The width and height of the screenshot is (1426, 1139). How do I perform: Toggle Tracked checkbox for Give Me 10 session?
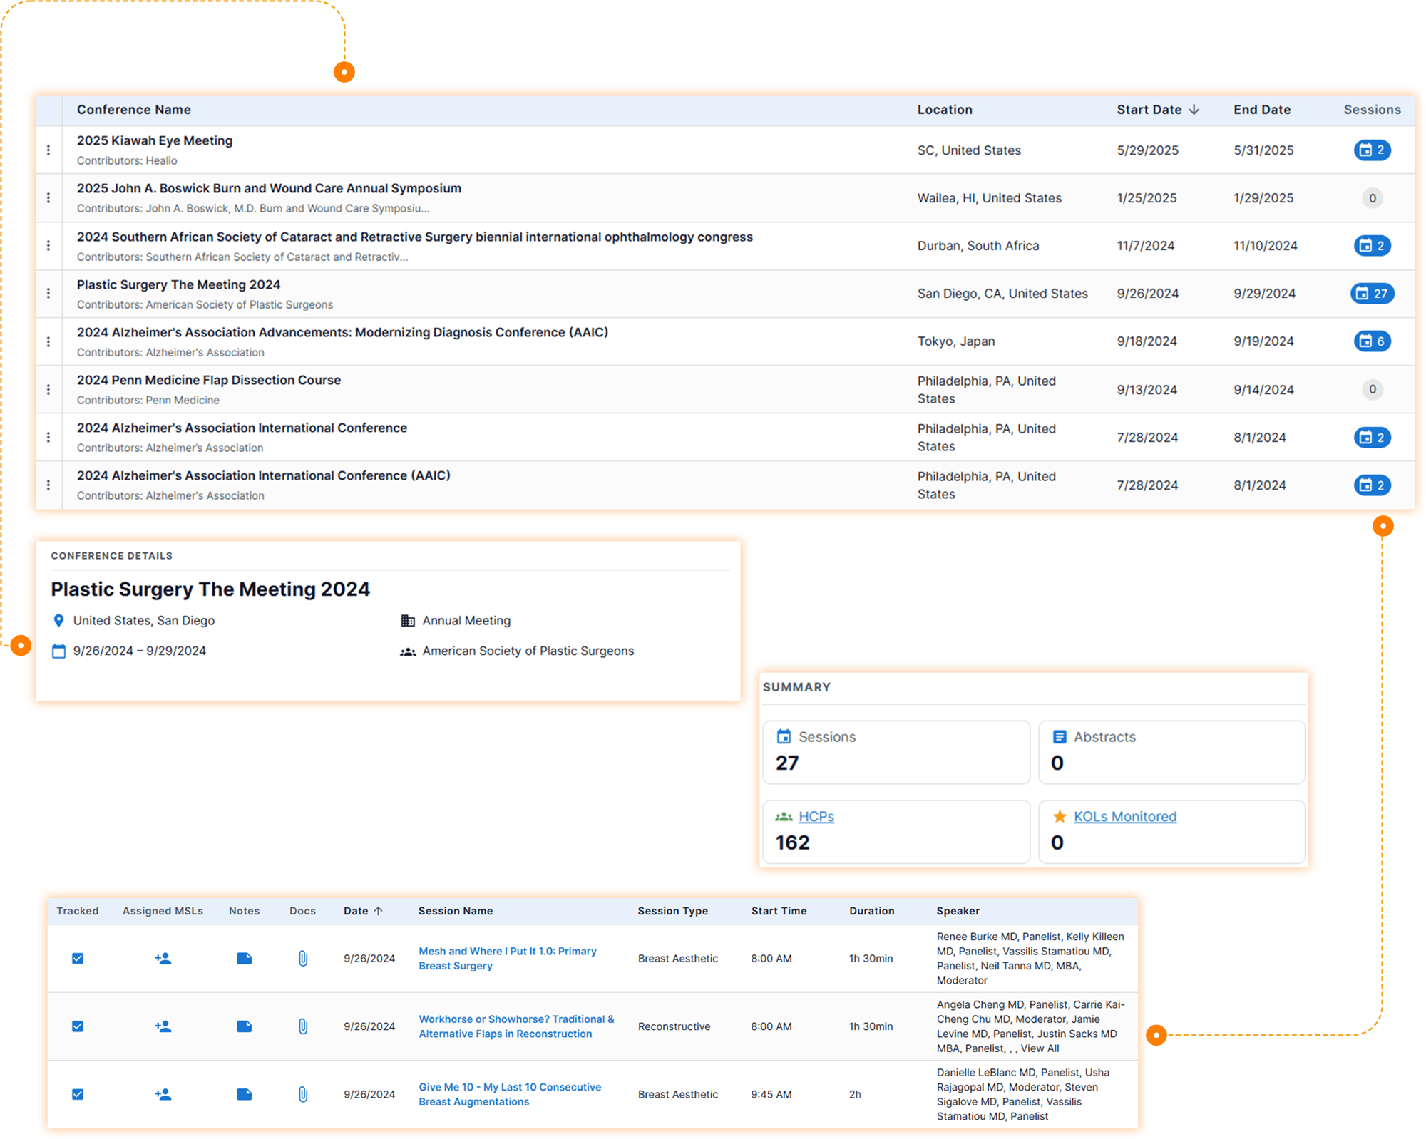click(x=78, y=1094)
